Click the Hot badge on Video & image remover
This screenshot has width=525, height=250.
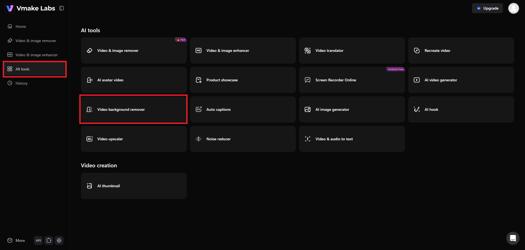click(x=181, y=40)
